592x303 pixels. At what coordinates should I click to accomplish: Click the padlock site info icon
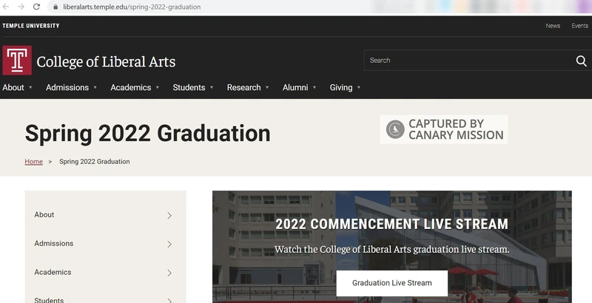pyautogui.click(x=54, y=7)
